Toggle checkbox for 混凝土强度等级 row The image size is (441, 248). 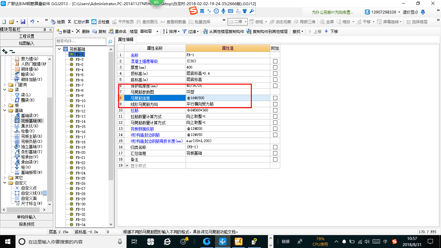tap(275, 61)
